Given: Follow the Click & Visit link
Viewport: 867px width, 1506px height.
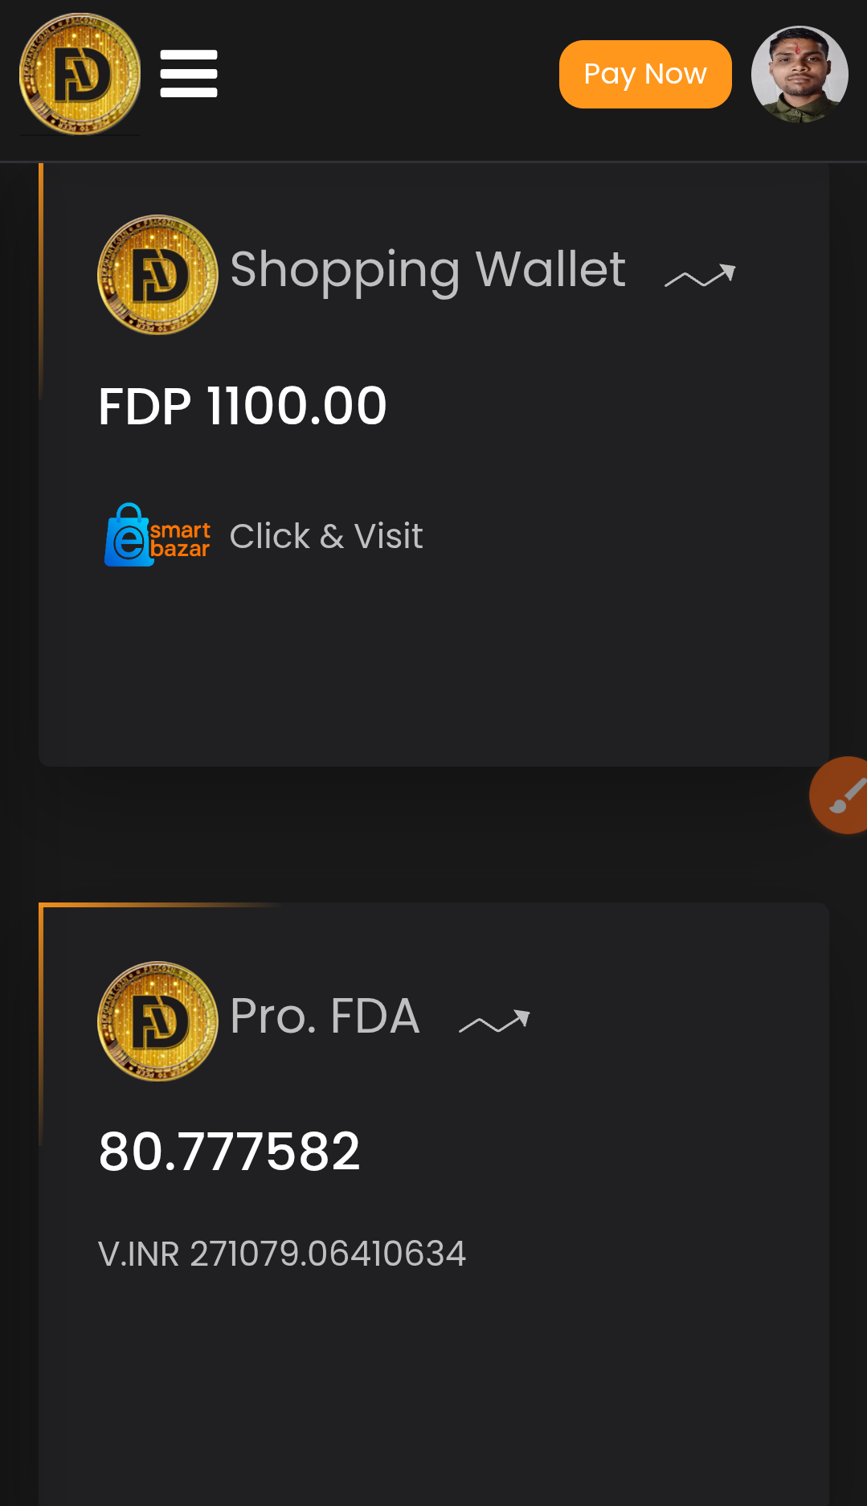Looking at the screenshot, I should pyautogui.click(x=326, y=536).
